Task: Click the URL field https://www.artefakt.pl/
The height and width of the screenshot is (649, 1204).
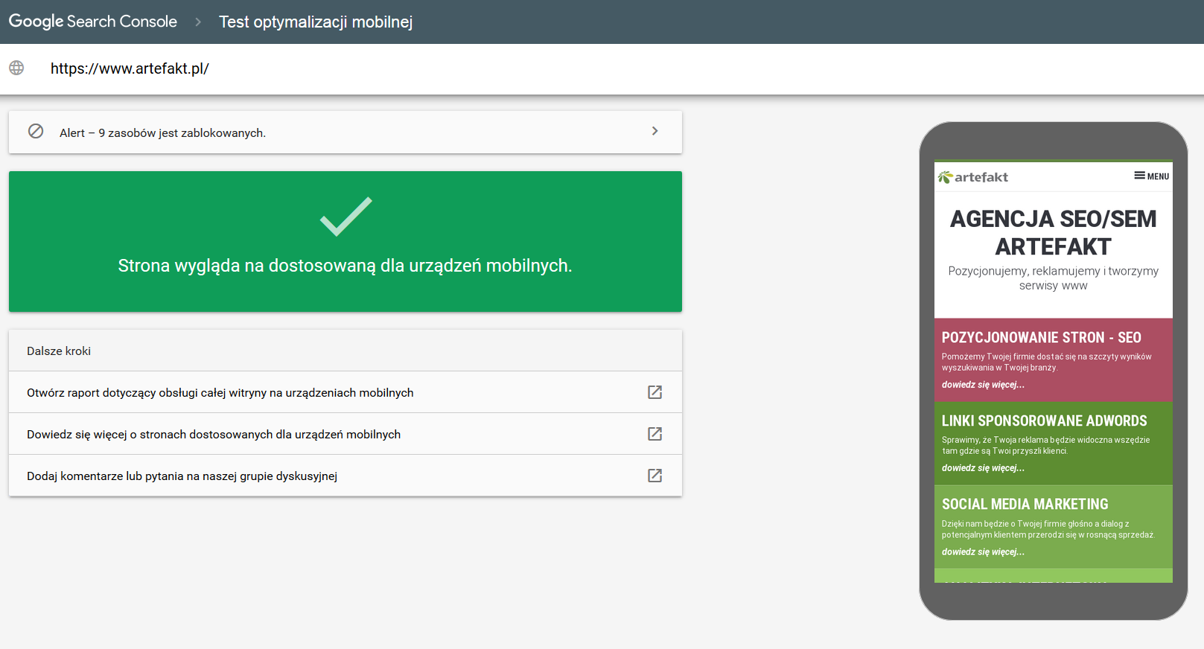Action: click(x=130, y=68)
